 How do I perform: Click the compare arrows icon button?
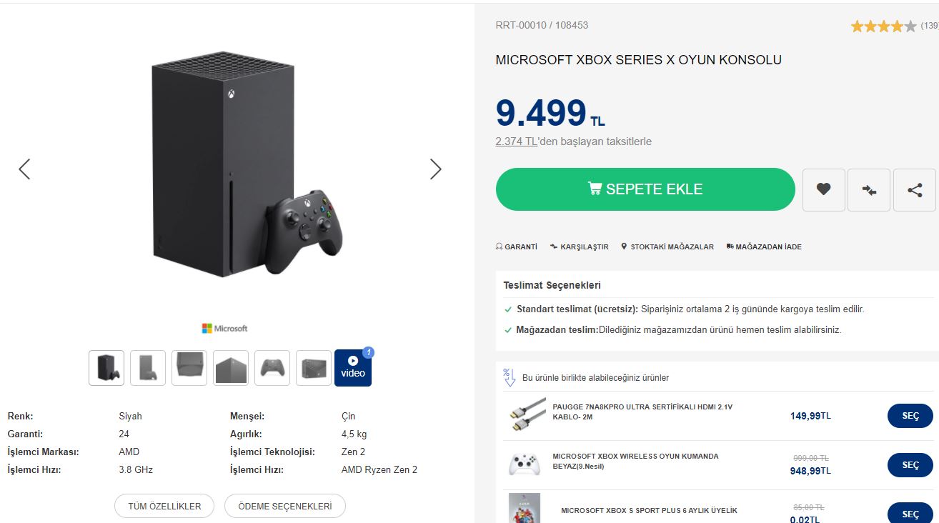(x=869, y=189)
